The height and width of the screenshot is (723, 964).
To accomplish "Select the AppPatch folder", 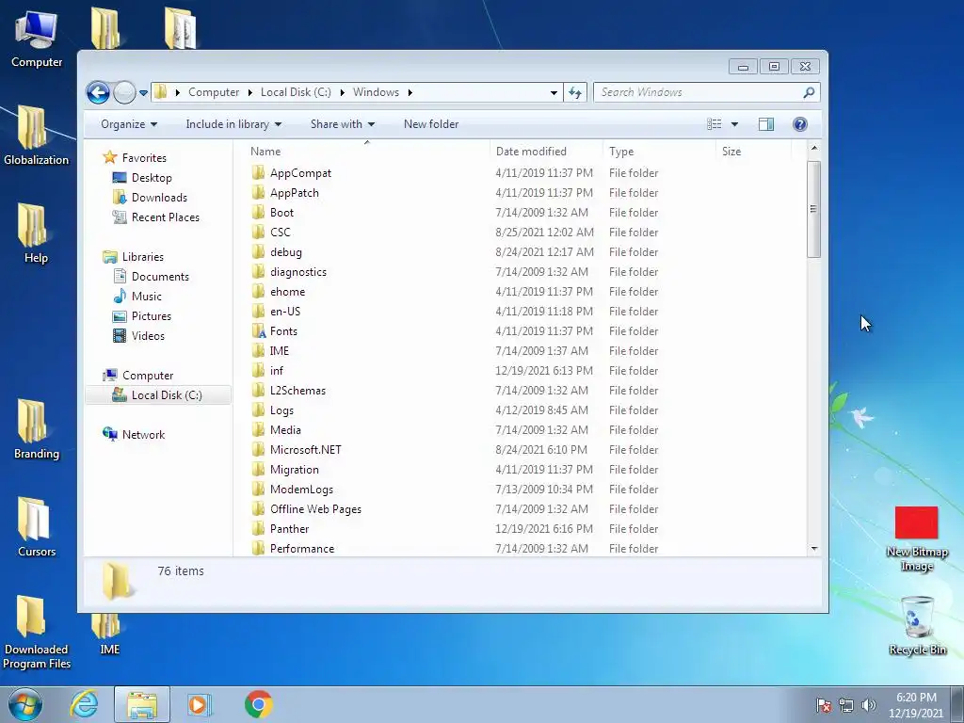I will coord(294,193).
